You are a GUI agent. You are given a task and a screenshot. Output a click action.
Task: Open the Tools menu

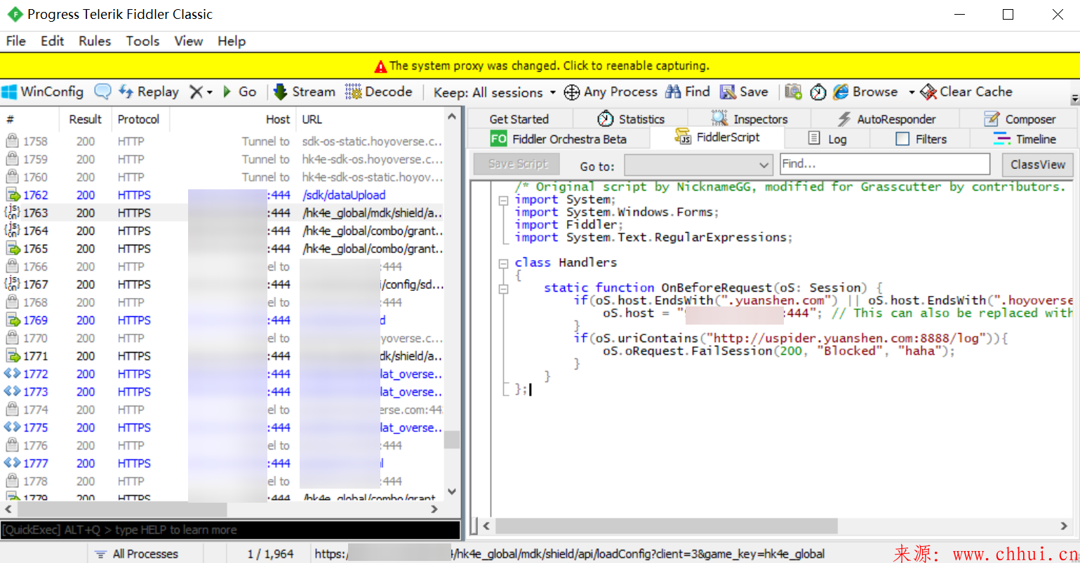142,41
